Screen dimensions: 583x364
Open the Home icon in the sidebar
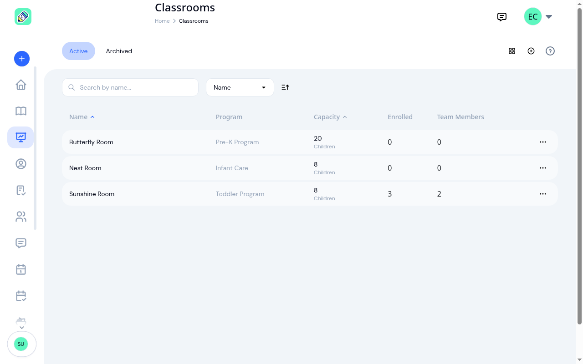pyautogui.click(x=21, y=85)
